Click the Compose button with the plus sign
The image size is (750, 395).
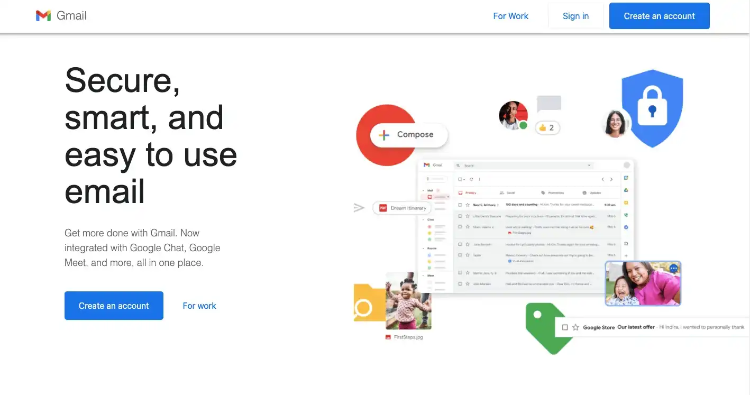pyautogui.click(x=409, y=135)
